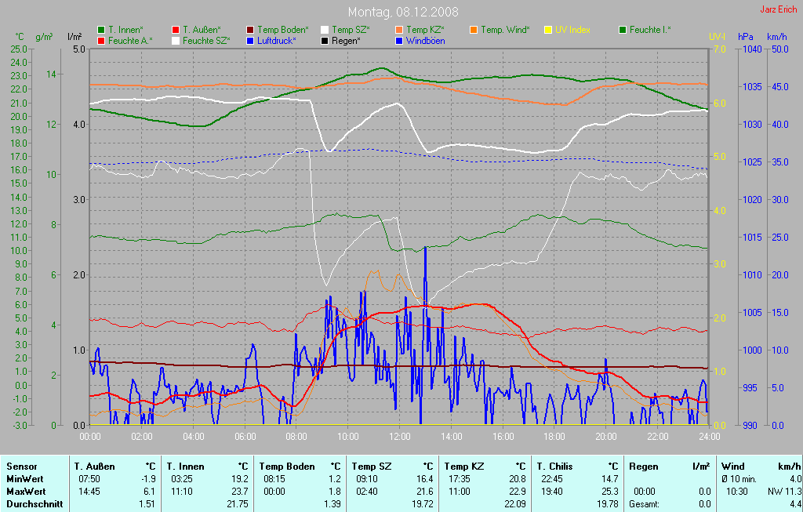This screenshot has height=512, width=803.
Task: Click the g/m³ axis unit label
Action: [x=44, y=37]
